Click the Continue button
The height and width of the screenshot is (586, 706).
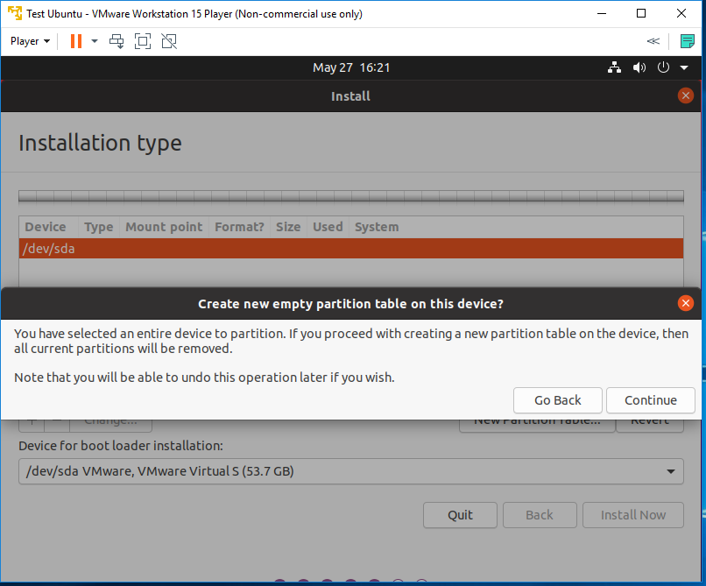[651, 400]
